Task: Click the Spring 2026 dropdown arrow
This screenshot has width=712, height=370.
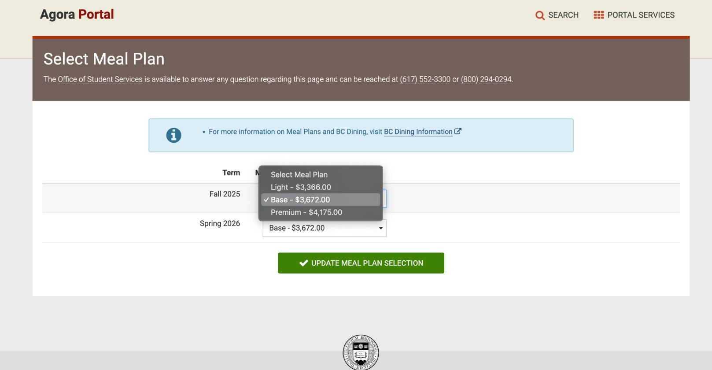Action: (x=381, y=228)
